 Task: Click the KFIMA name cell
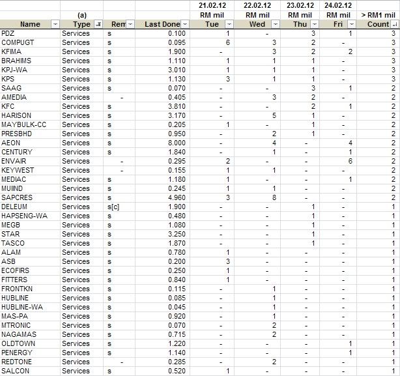(x=30, y=51)
